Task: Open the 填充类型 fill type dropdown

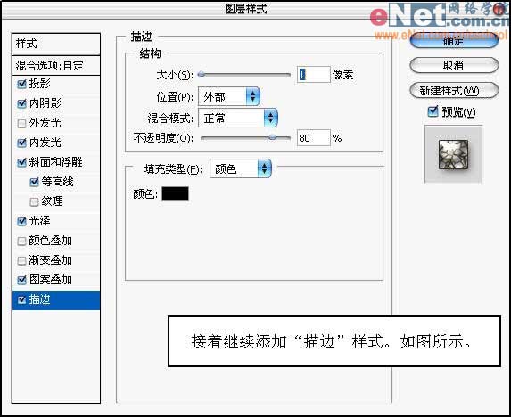Action: pyautogui.click(x=241, y=168)
